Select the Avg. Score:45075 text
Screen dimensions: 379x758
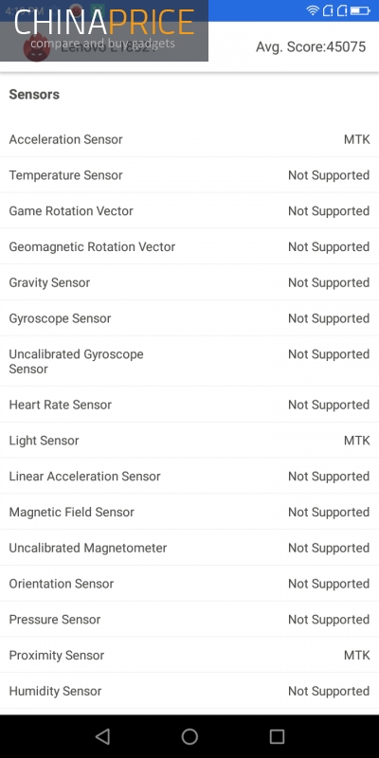click(311, 46)
